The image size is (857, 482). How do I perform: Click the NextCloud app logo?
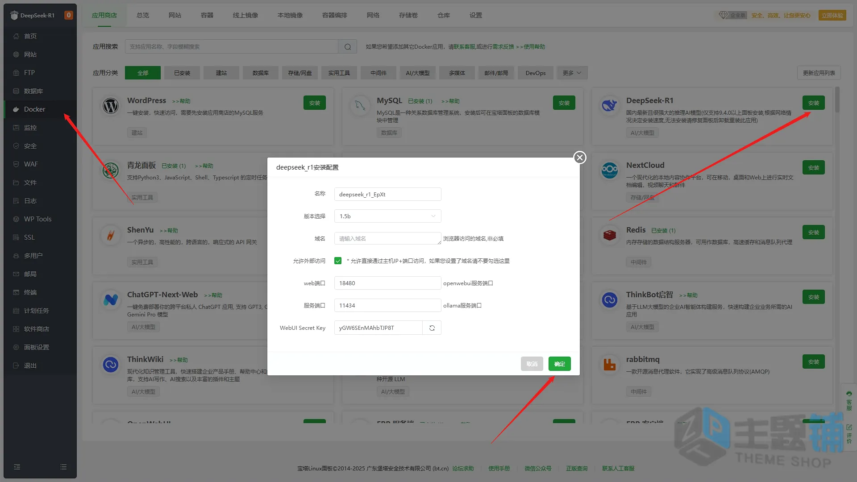point(609,170)
